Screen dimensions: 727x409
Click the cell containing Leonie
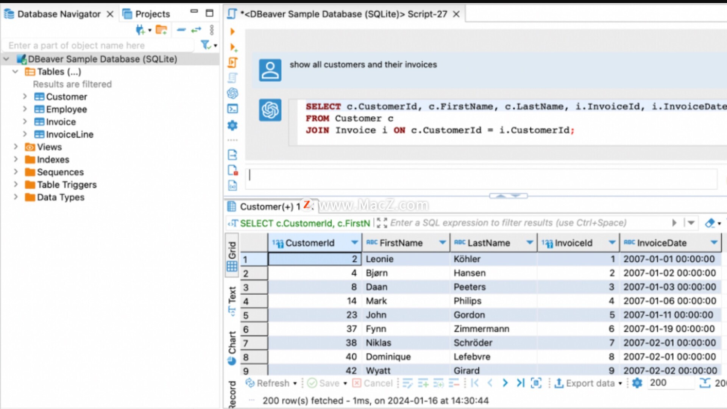click(406, 259)
